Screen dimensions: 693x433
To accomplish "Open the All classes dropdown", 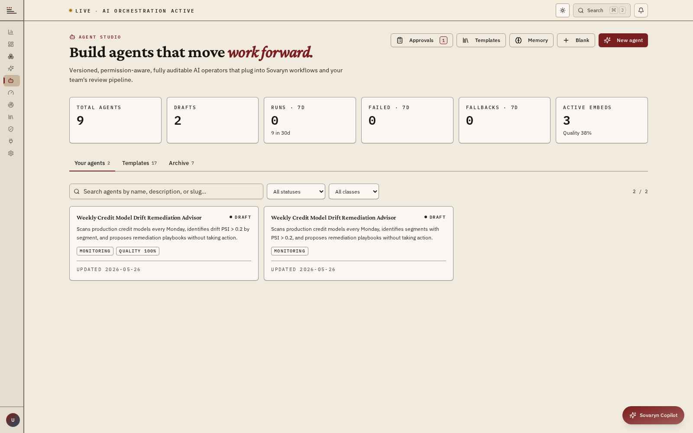I will pos(354,191).
